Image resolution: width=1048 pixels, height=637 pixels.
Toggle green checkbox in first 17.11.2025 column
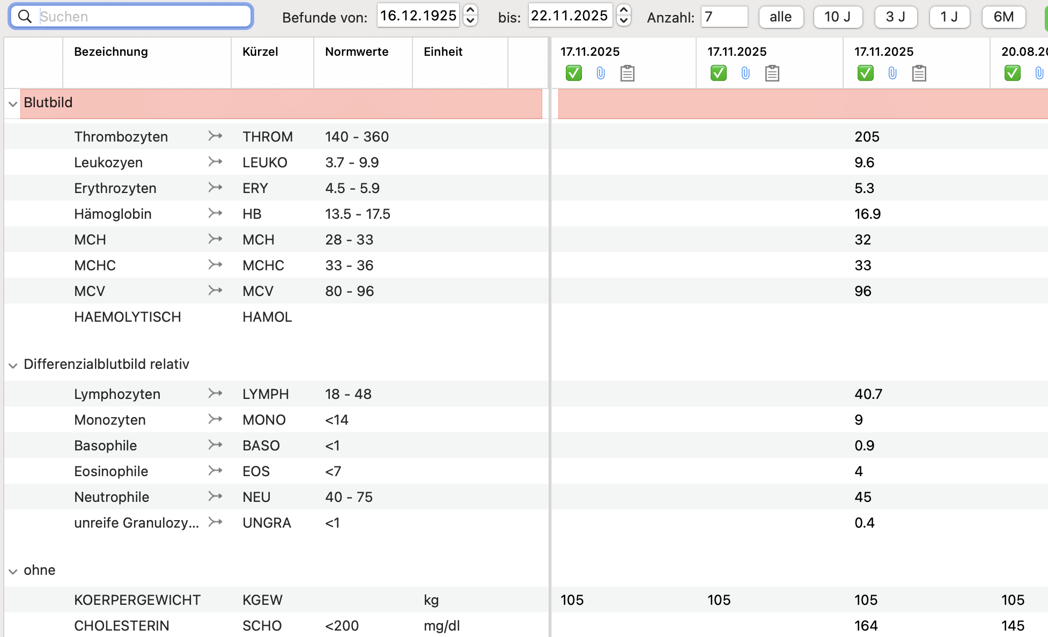(x=574, y=73)
